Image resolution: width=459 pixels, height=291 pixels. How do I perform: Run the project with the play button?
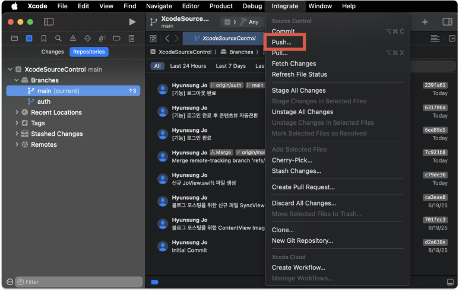(132, 21)
